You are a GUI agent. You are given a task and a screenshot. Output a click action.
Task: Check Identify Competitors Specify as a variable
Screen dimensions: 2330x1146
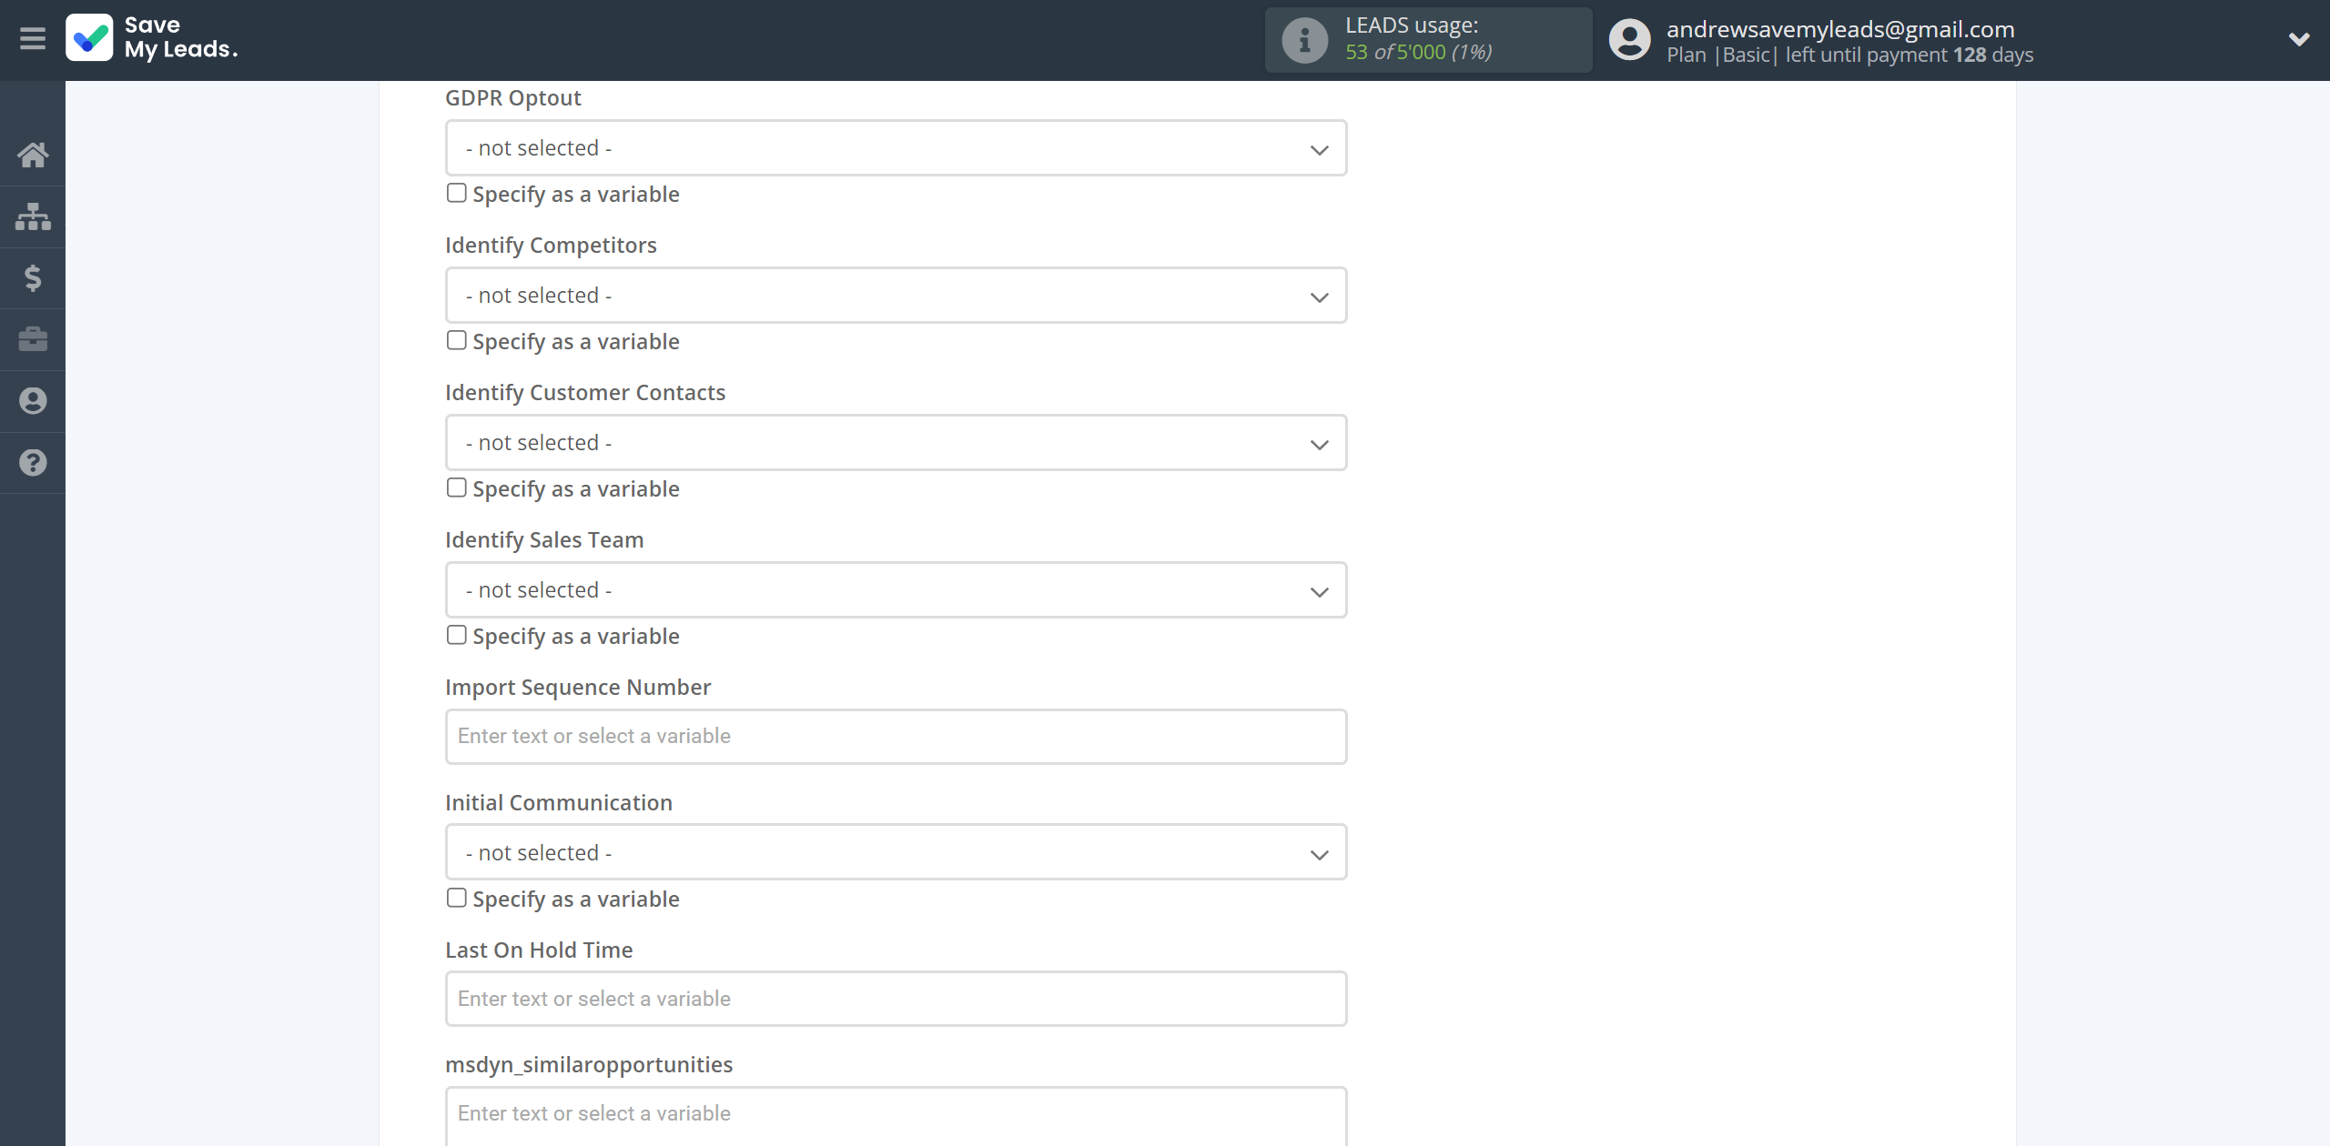coord(457,340)
